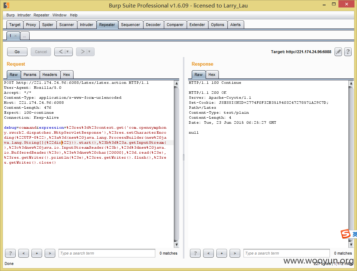Select Repeater sub-tab 1
This screenshot has width=357, height=271.
10,36
